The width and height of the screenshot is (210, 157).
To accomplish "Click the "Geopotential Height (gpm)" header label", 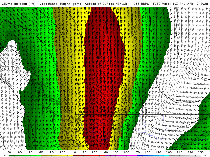I will 60,4.
